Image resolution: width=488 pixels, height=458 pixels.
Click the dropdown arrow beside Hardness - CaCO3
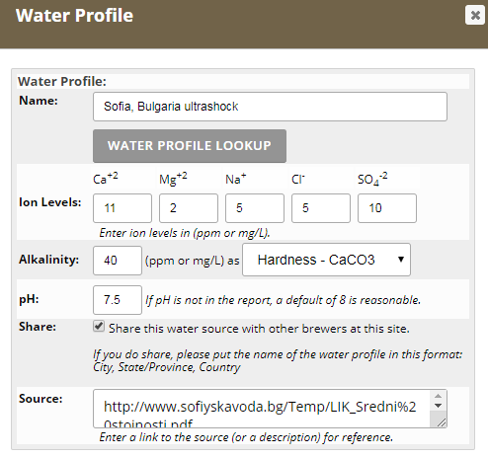pos(401,260)
